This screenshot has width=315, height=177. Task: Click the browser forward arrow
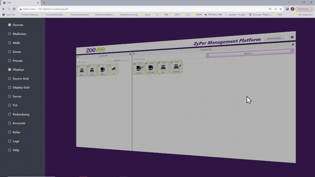tap(9, 9)
